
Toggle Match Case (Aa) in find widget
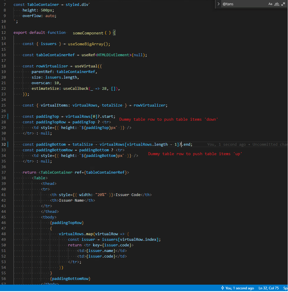click(270, 4)
